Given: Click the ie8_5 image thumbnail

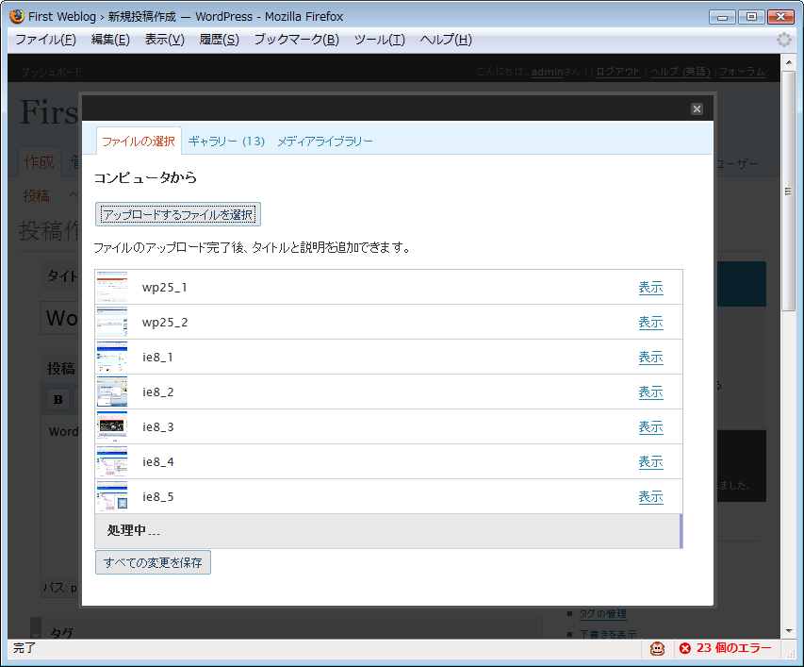Looking at the screenshot, I should click(111, 497).
